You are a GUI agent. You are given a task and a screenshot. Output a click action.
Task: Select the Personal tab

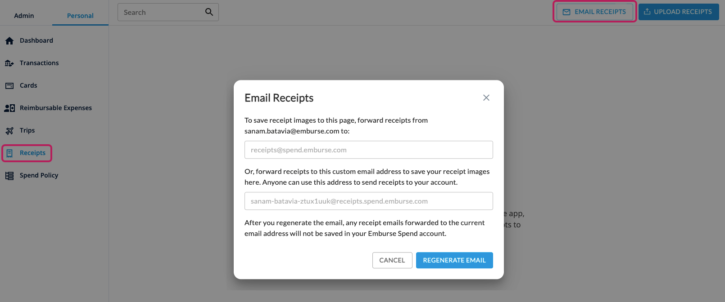point(80,16)
